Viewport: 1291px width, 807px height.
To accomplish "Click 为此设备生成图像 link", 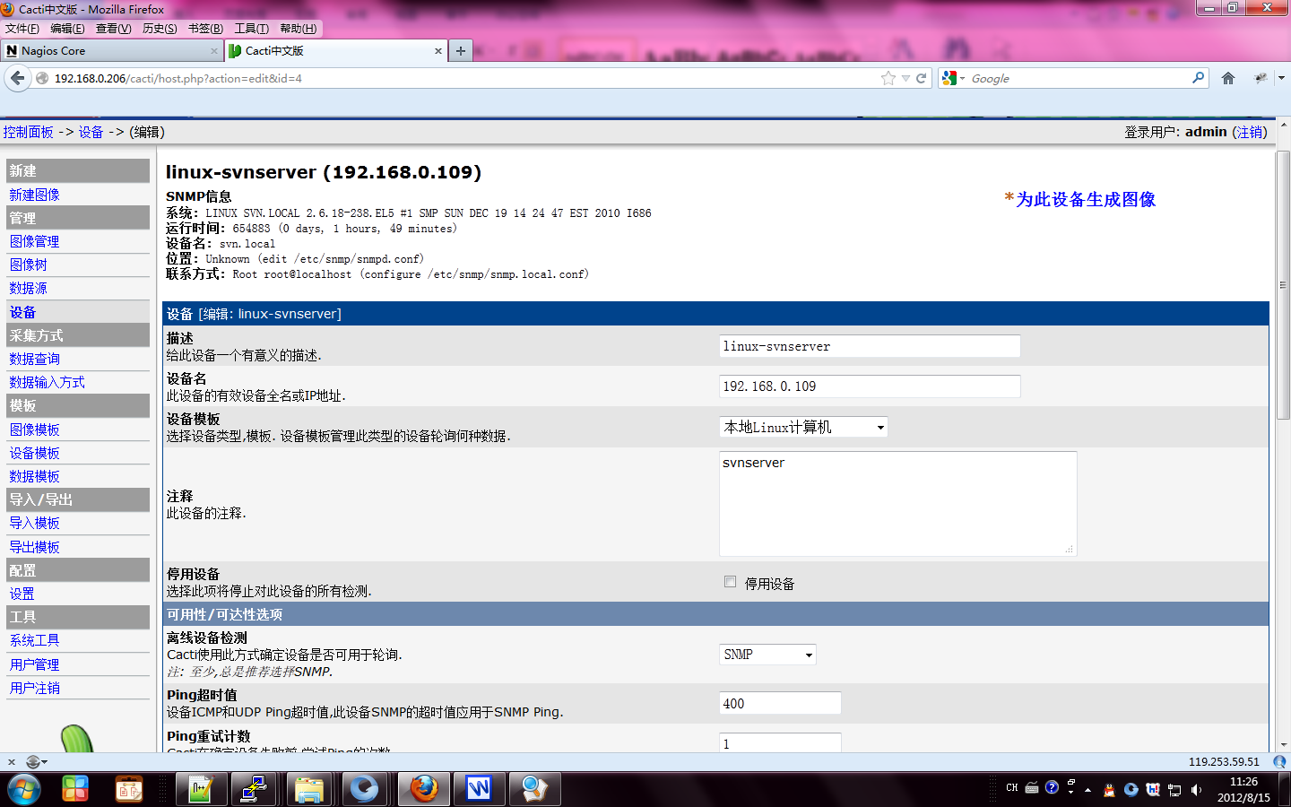I will click(x=1085, y=199).
